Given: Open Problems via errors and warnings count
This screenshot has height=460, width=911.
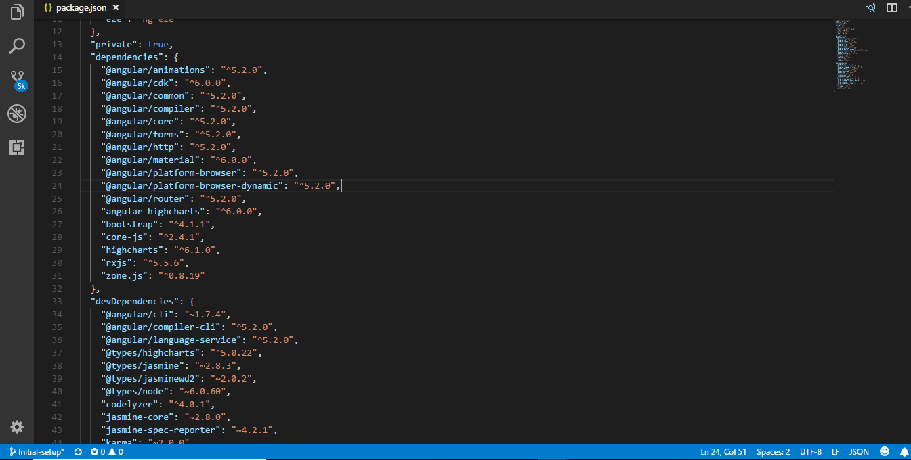Looking at the screenshot, I should (107, 452).
